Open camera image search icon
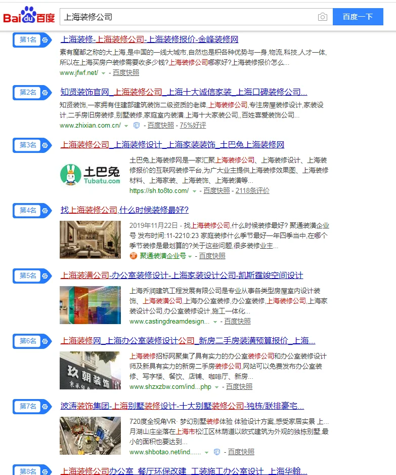This screenshot has height=475, width=396. tap(323, 17)
